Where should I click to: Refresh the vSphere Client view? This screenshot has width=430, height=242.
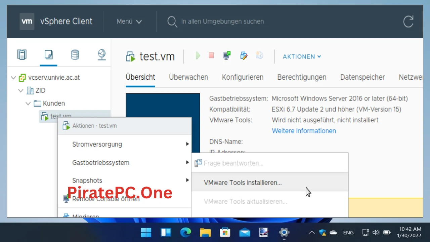point(408,22)
